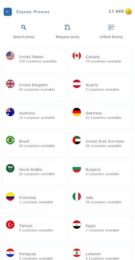Select the Austria locations card

pyautogui.click(x=101, y=88)
